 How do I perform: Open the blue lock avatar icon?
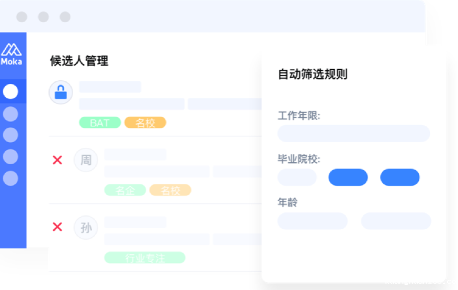pos(61,92)
